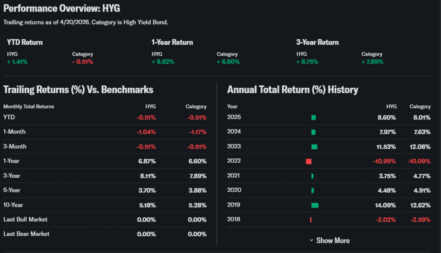
Task: Expand annual history with Show More text
Action: point(333,241)
